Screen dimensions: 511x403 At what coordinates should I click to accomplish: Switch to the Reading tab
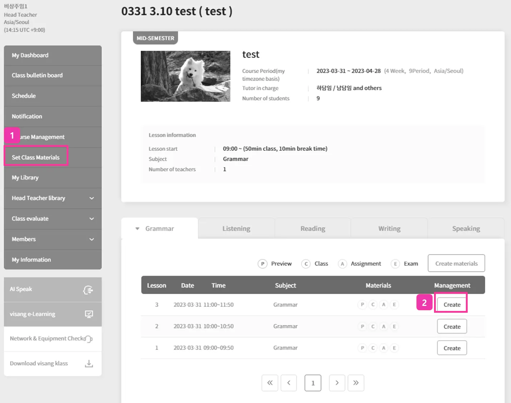click(x=313, y=229)
